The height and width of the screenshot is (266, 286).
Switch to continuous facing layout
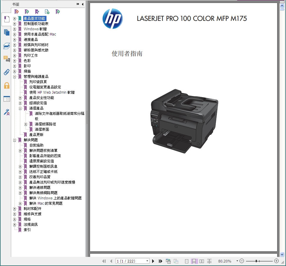click(209, 261)
